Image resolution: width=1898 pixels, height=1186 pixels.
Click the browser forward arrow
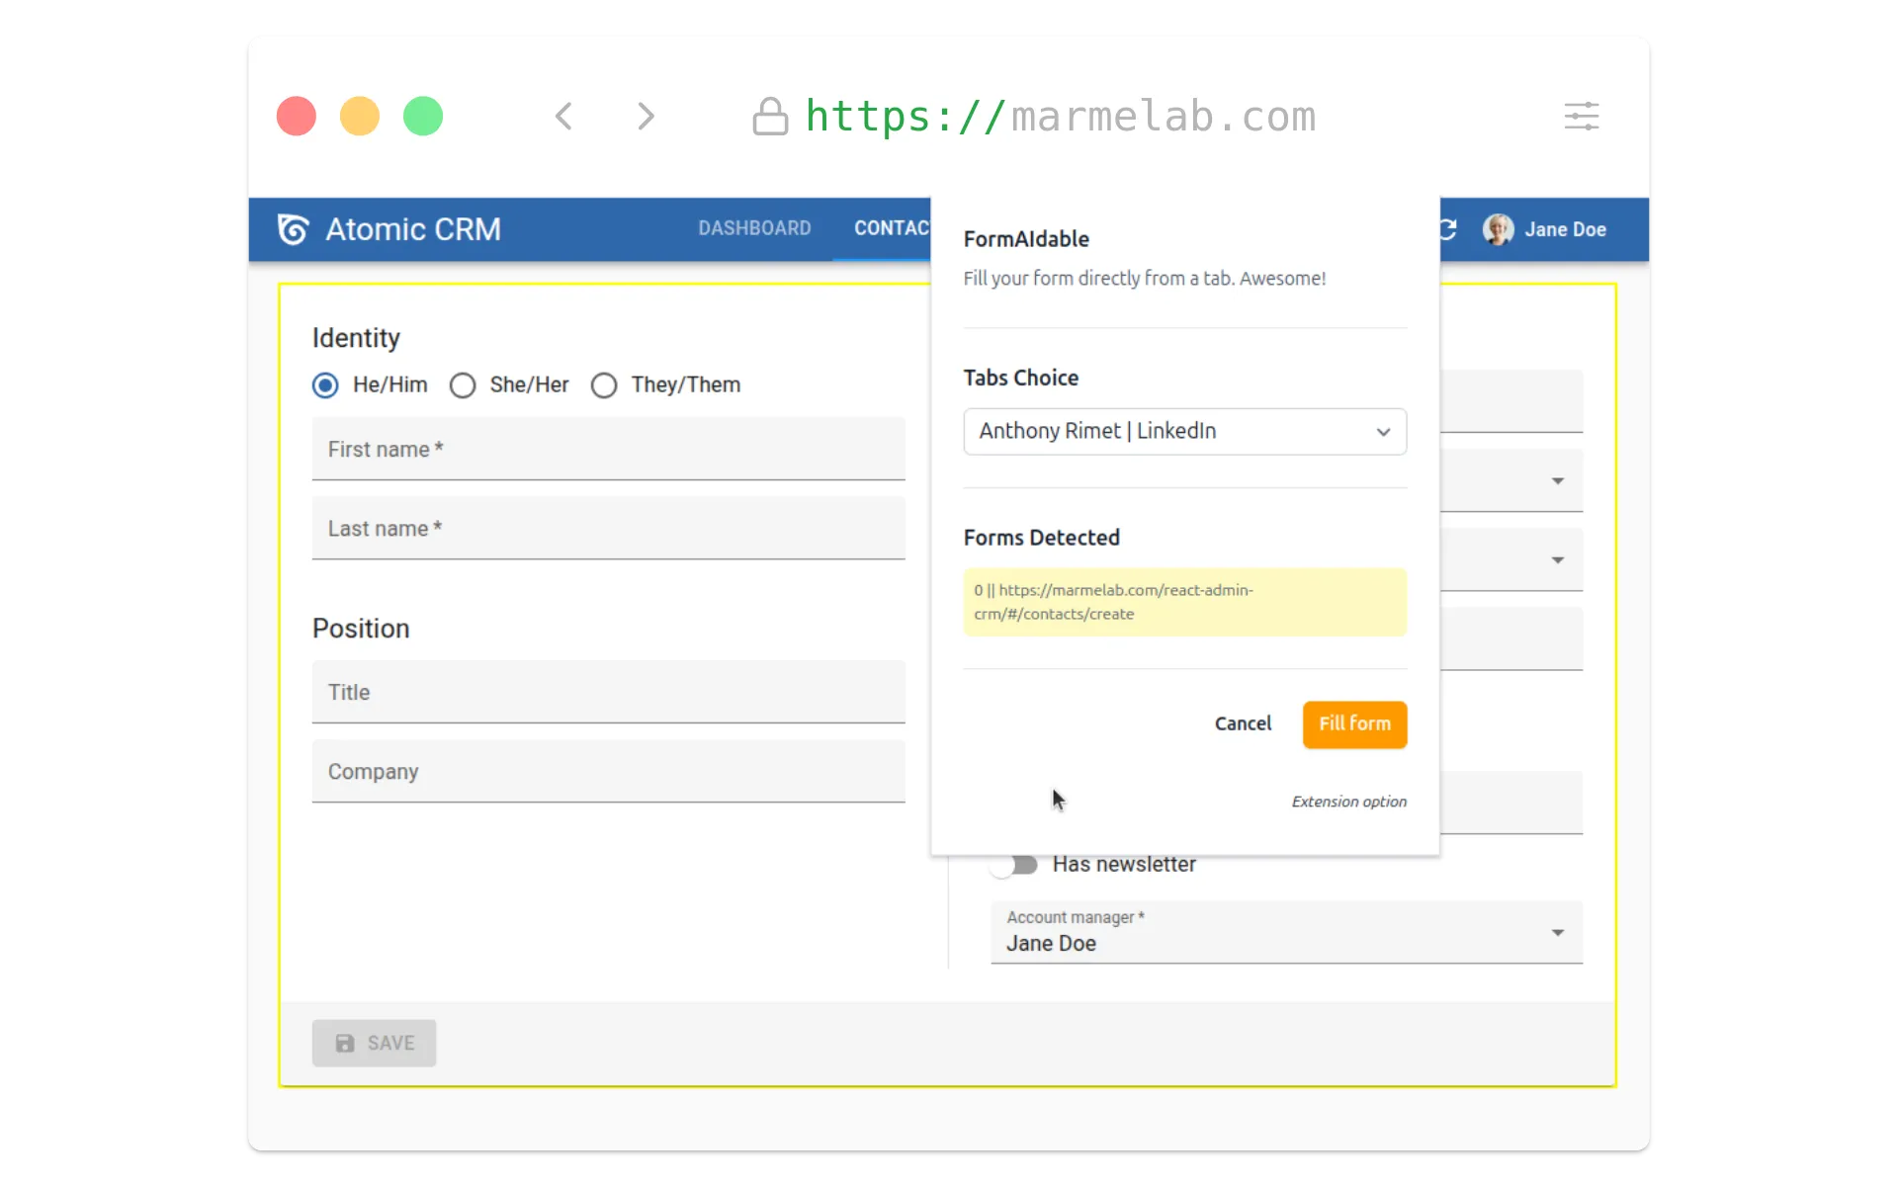[x=646, y=117]
